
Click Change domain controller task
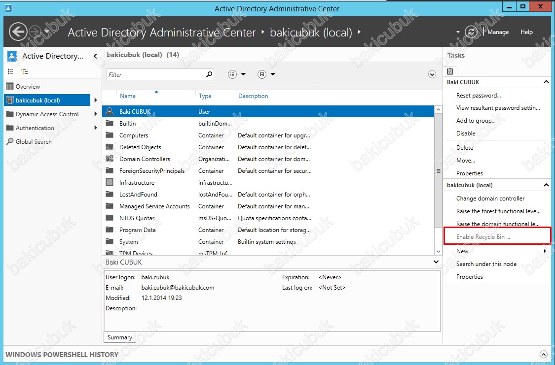[490, 198]
